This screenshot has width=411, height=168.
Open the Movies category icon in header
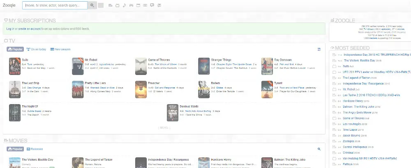[x=110, y=5]
